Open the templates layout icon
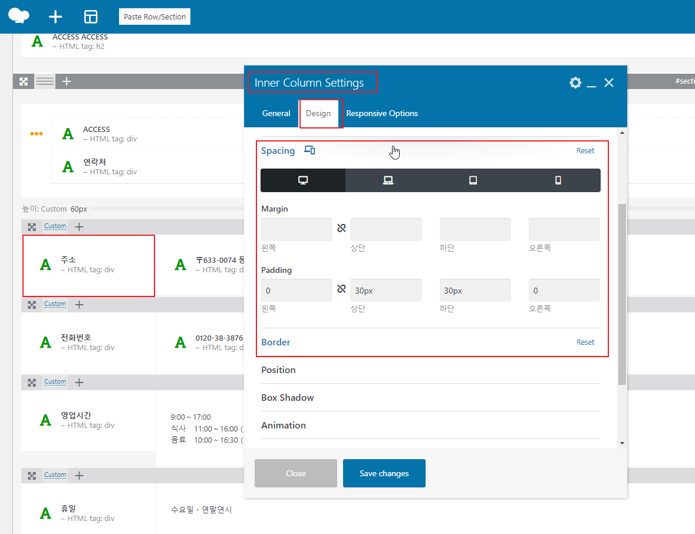This screenshot has height=534, width=695. (x=91, y=17)
